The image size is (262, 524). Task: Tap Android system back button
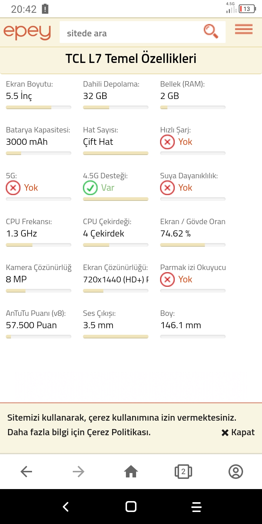65,507
